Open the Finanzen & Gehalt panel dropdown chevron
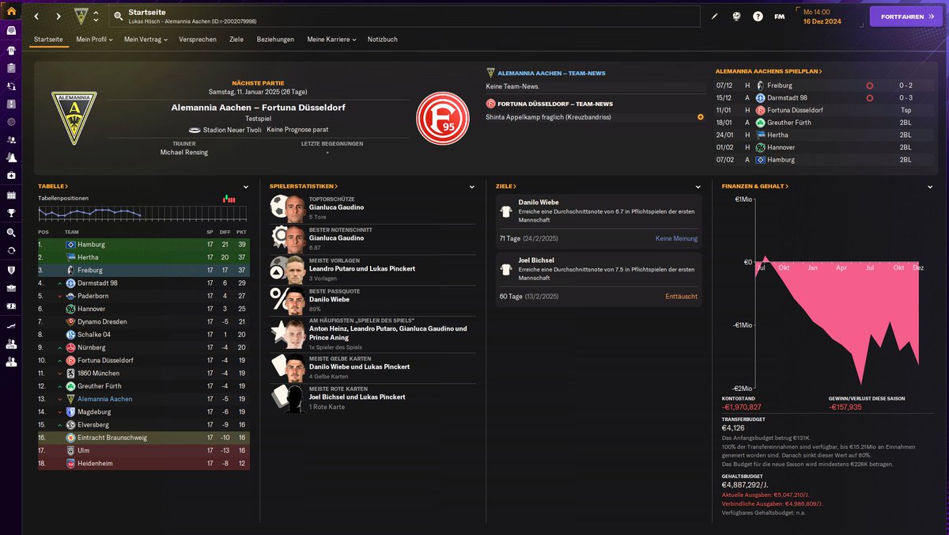The image size is (949, 535). coord(929,187)
